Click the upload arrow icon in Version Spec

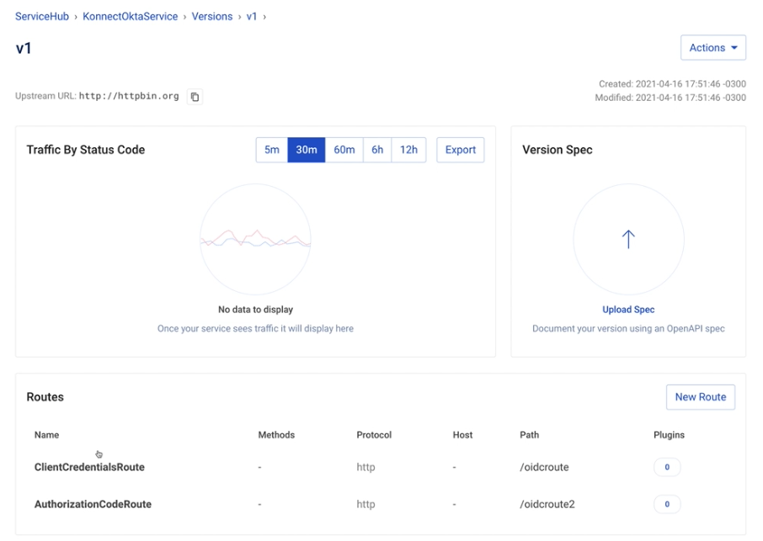coord(628,240)
